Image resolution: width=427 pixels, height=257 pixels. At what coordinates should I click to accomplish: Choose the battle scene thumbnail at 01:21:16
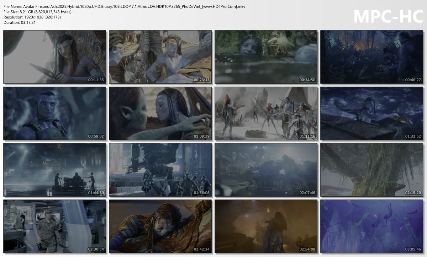[x=266, y=113]
